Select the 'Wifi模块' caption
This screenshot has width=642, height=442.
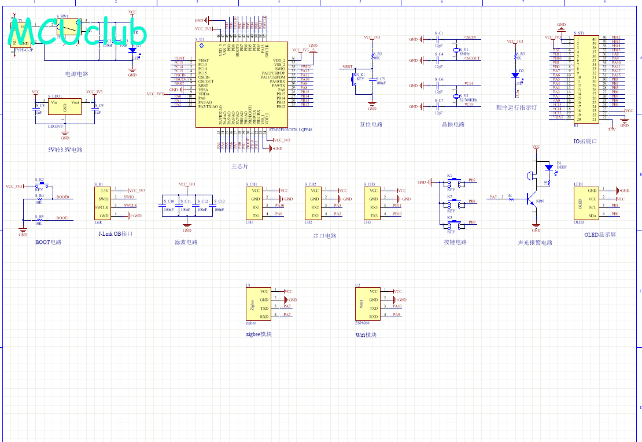click(366, 335)
